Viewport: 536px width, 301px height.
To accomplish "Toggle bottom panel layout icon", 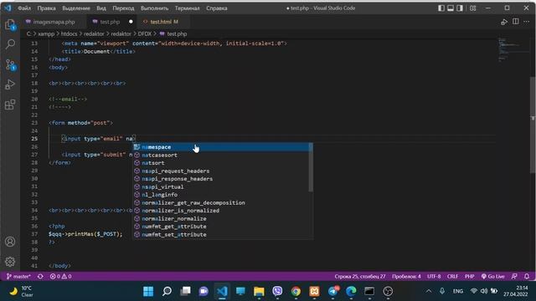I will (451, 8).
